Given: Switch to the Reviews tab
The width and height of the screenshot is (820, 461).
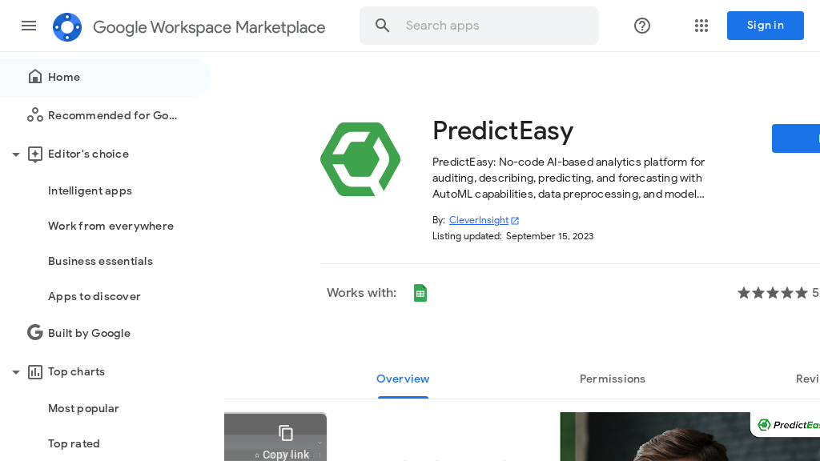Looking at the screenshot, I should tap(809, 379).
